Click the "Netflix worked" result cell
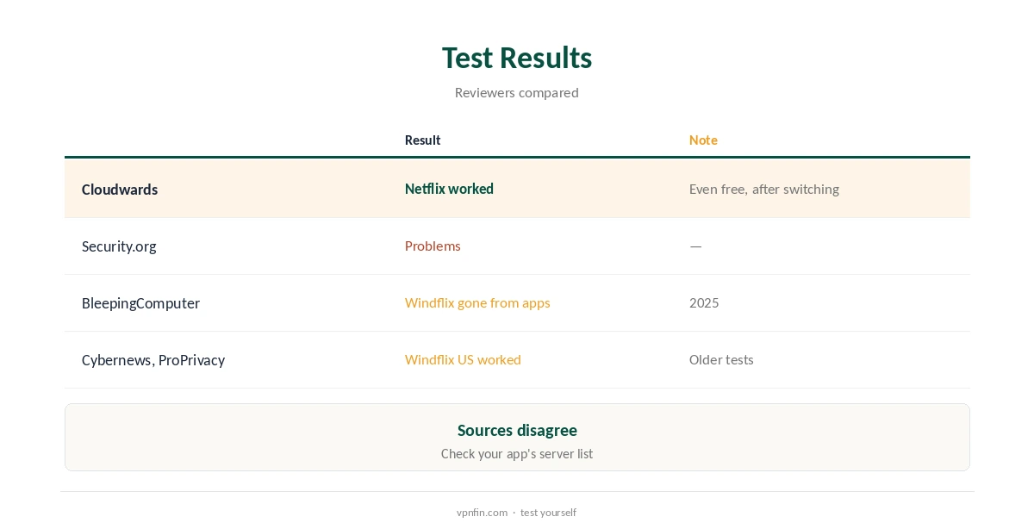1034x529 pixels. tap(449, 189)
